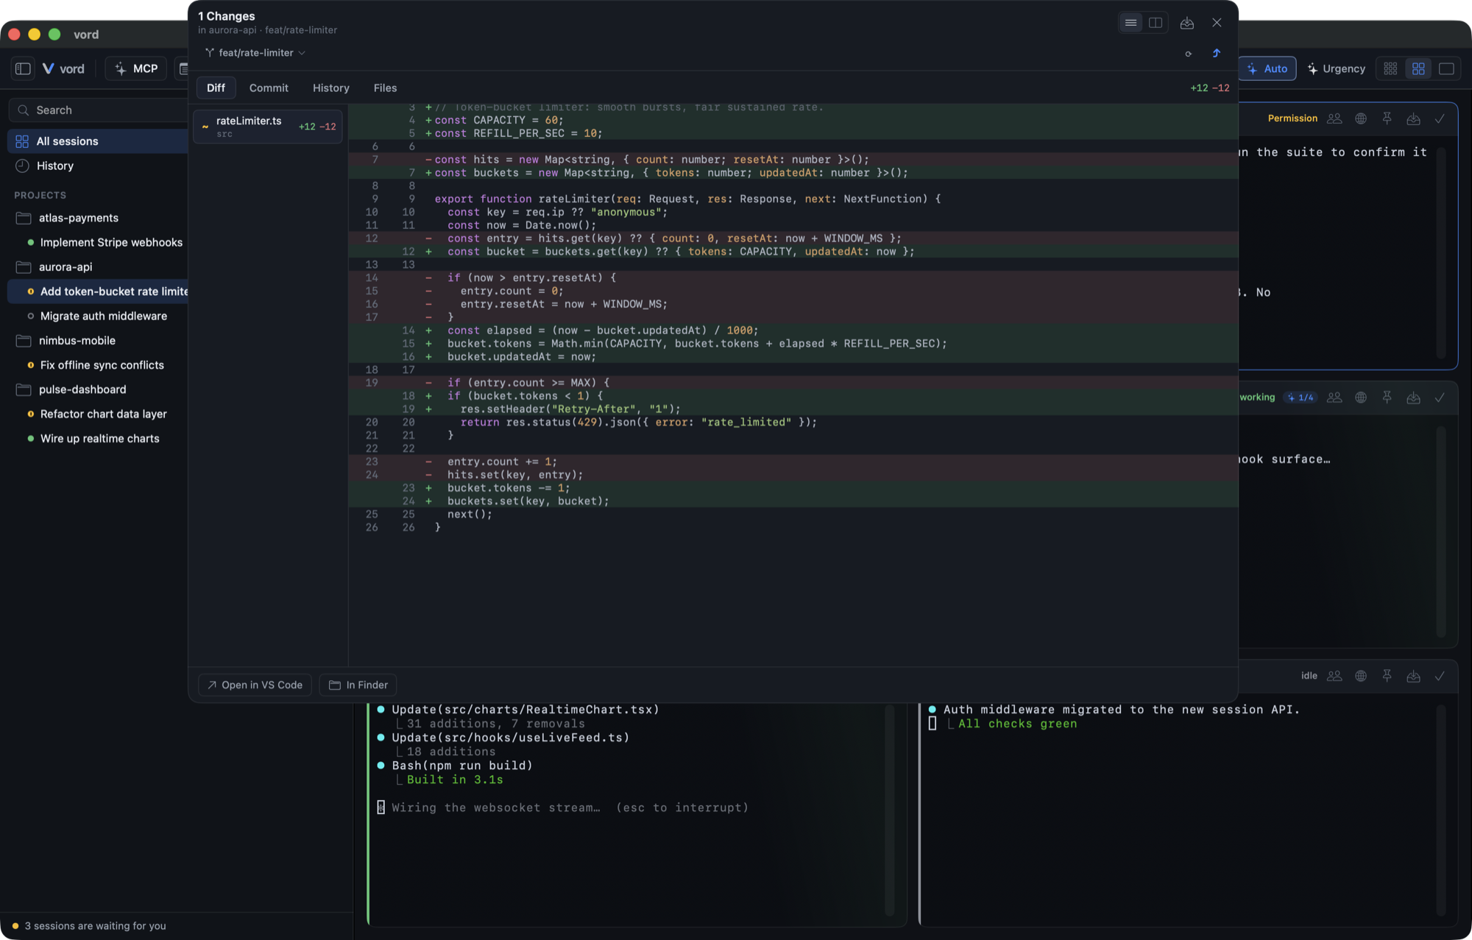1472x940 pixels.
Task: Open History in the sidebar
Action: click(98, 166)
